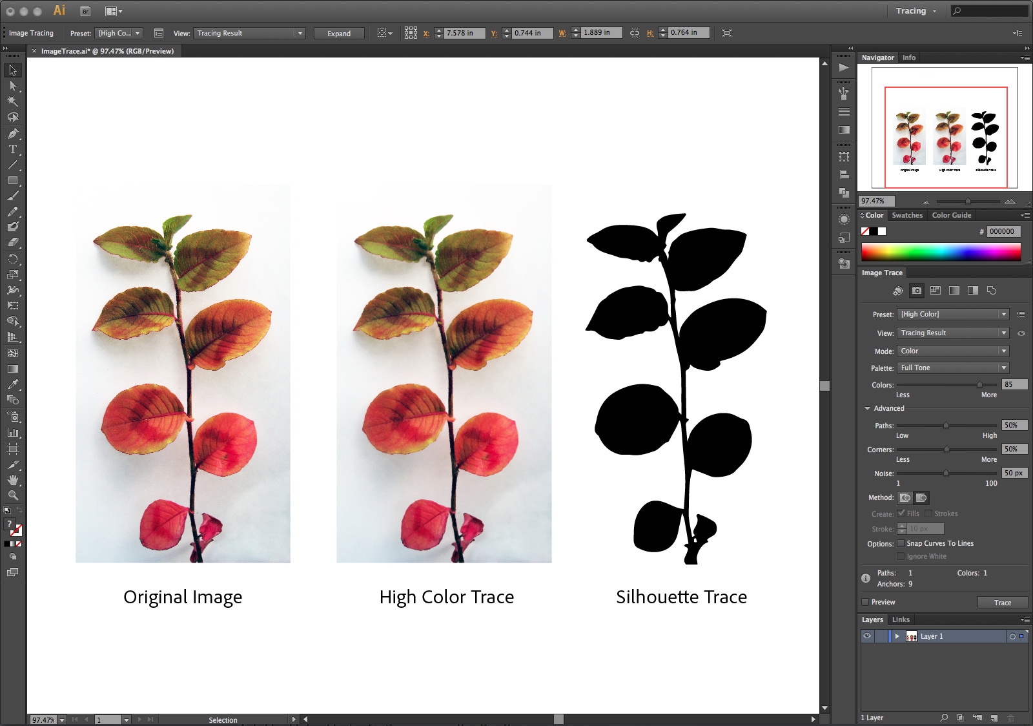Select the Magic Wand tool
Image resolution: width=1033 pixels, height=726 pixels.
[12, 101]
